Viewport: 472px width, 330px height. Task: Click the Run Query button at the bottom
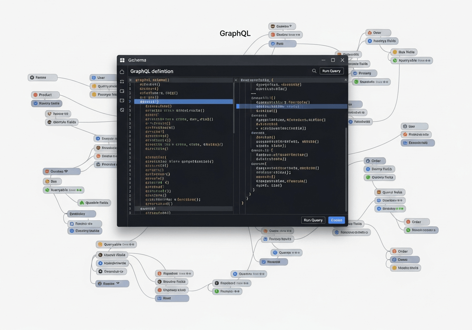coord(313,220)
